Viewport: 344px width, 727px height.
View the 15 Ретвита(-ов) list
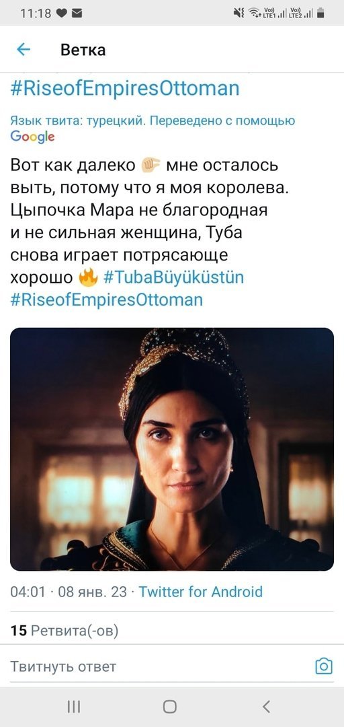(64, 631)
